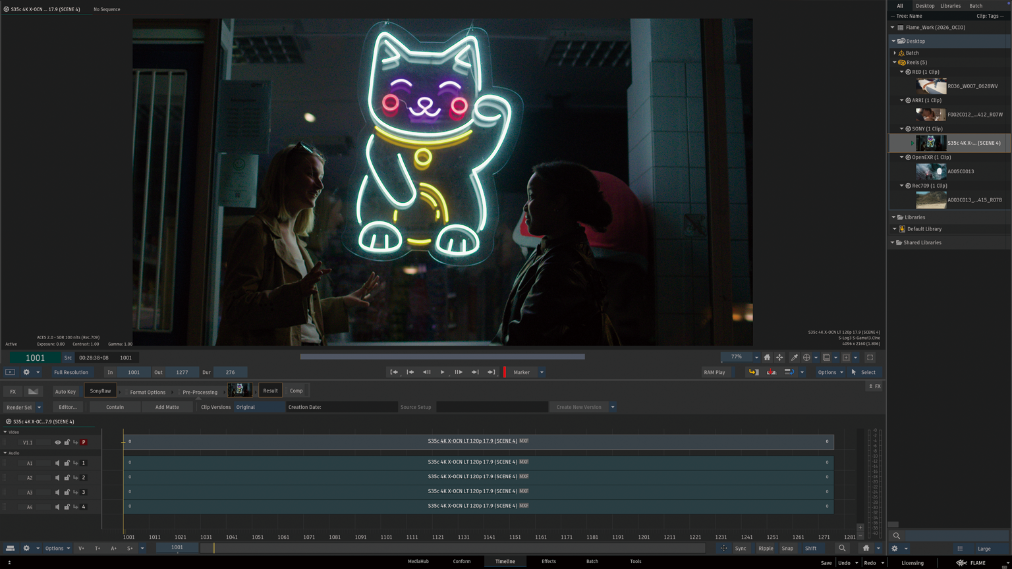Viewport: 1012px width, 569px height.
Task: Collapse the Audio tracks group
Action: click(5, 453)
